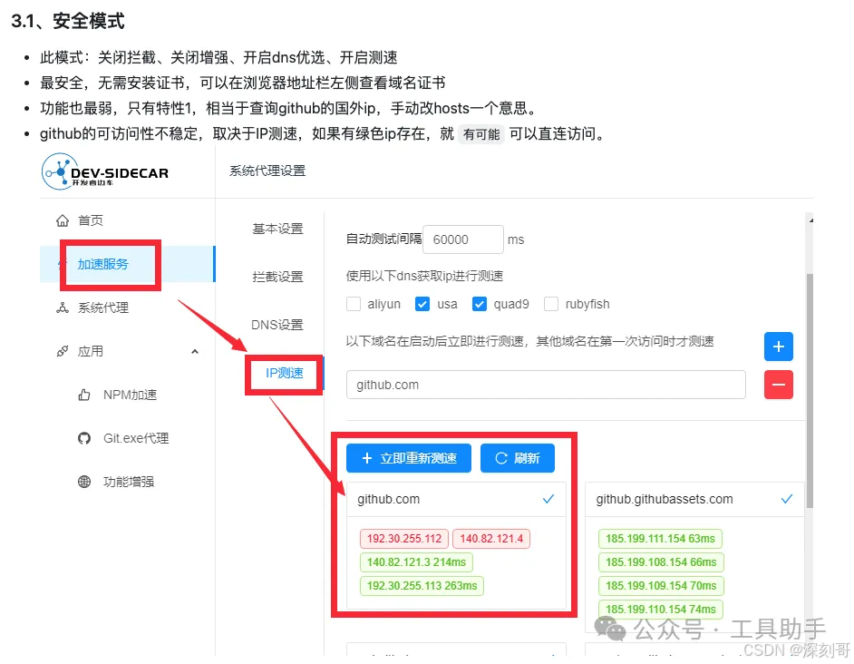This screenshot has height=664, width=854.
Task: Click the 刷新 refresh button
Action: point(518,458)
